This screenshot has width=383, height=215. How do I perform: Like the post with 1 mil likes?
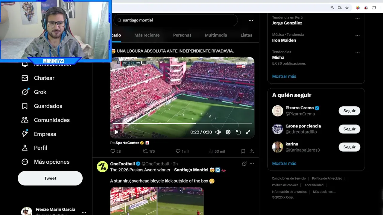coord(182,151)
